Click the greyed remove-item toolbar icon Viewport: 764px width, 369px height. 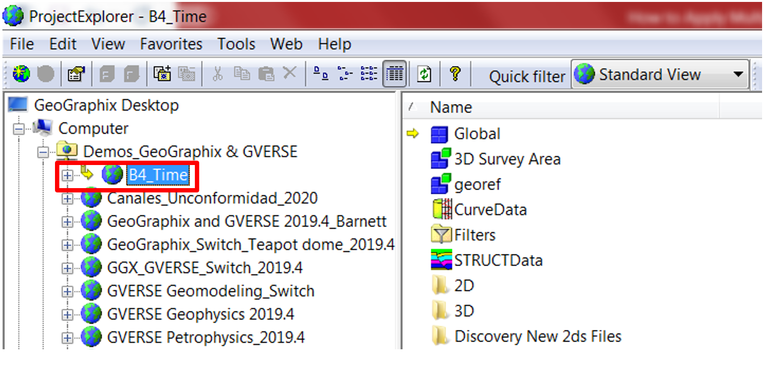(187, 74)
